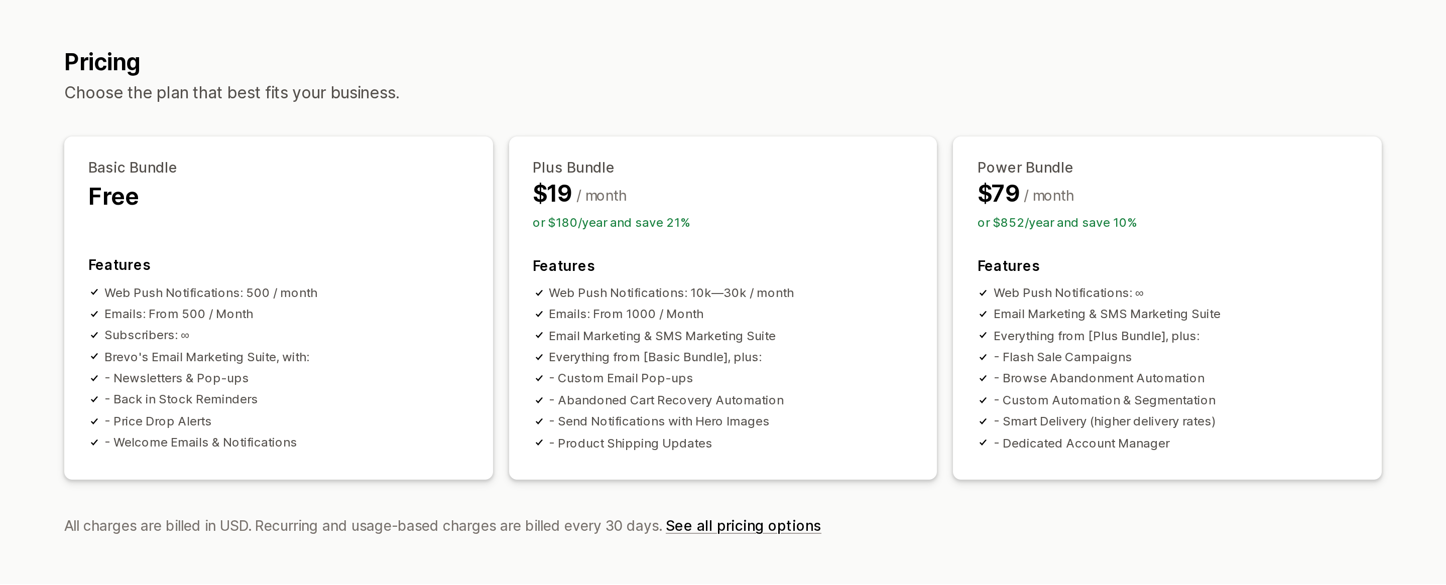This screenshot has width=1446, height=585.
Task: Click checkmark beside Browse Abandonment Automation
Action: pyautogui.click(x=983, y=379)
